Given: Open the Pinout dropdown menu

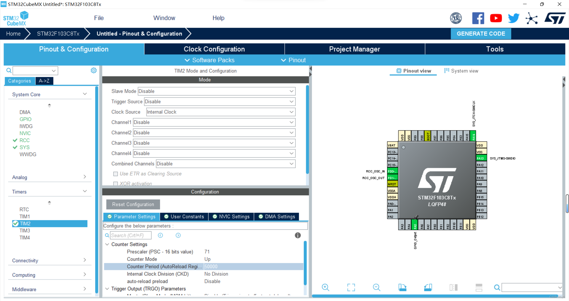Looking at the screenshot, I should click(x=293, y=60).
